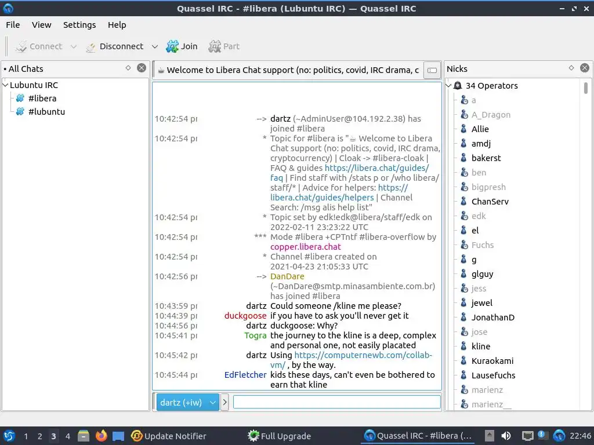Screen dimensions: 594x445
Task: Click duckgoose sender name in chat
Action: pos(245,316)
